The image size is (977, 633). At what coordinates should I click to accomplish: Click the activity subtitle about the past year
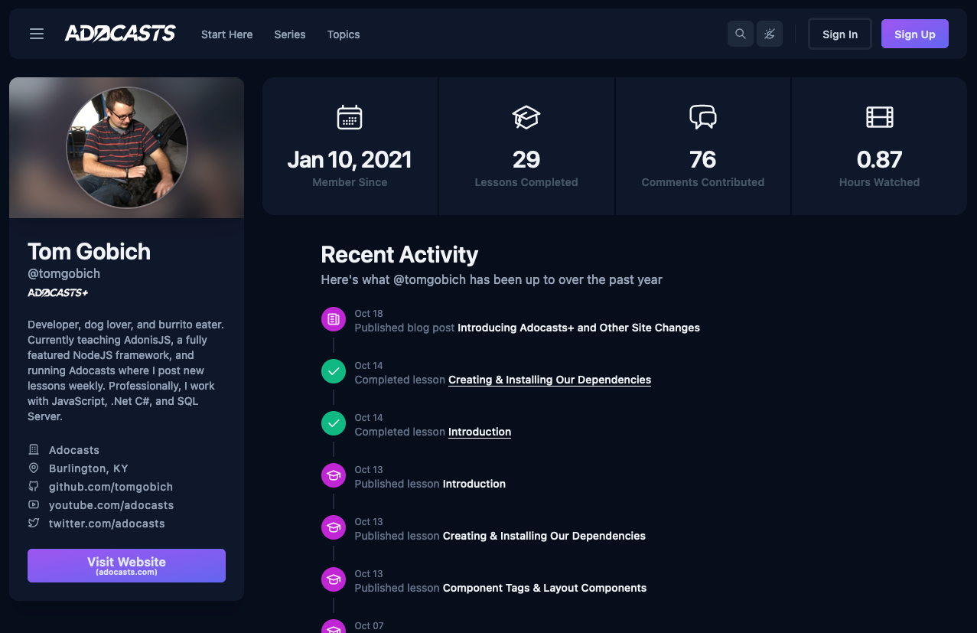(x=492, y=279)
